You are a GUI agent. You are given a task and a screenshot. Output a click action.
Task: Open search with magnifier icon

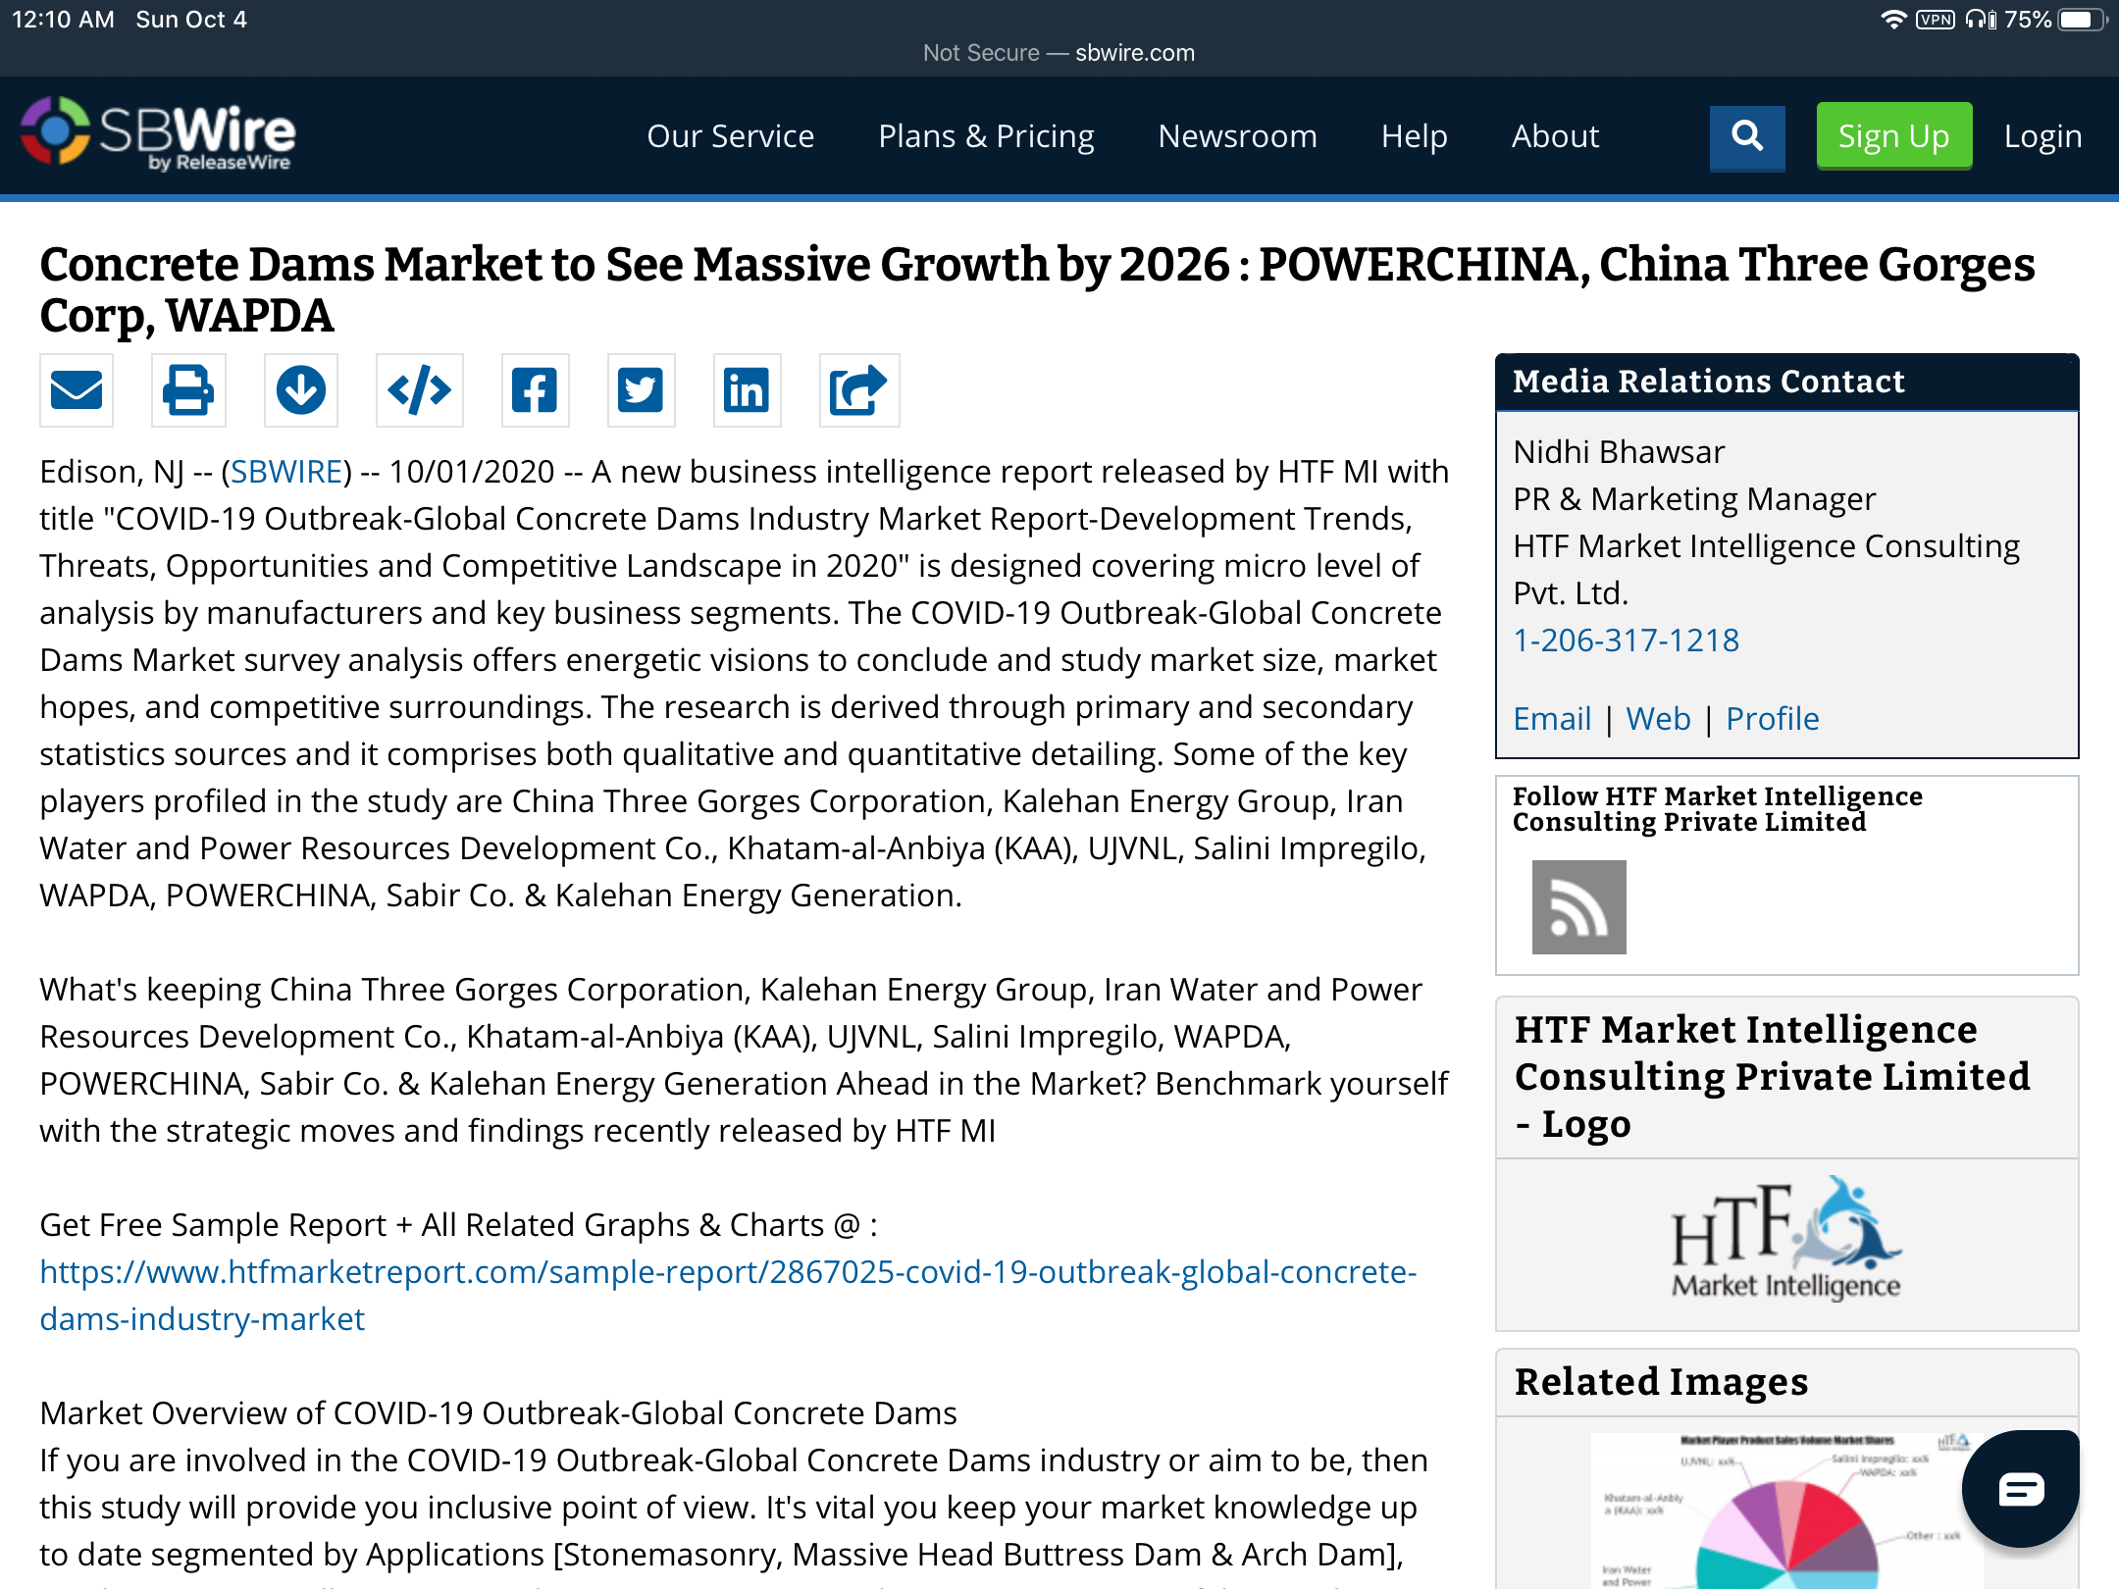(1747, 136)
